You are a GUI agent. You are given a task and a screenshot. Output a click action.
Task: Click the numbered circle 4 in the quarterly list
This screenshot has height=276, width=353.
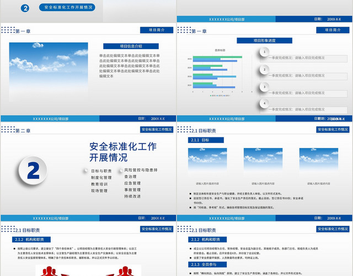pyautogui.click(x=265, y=103)
